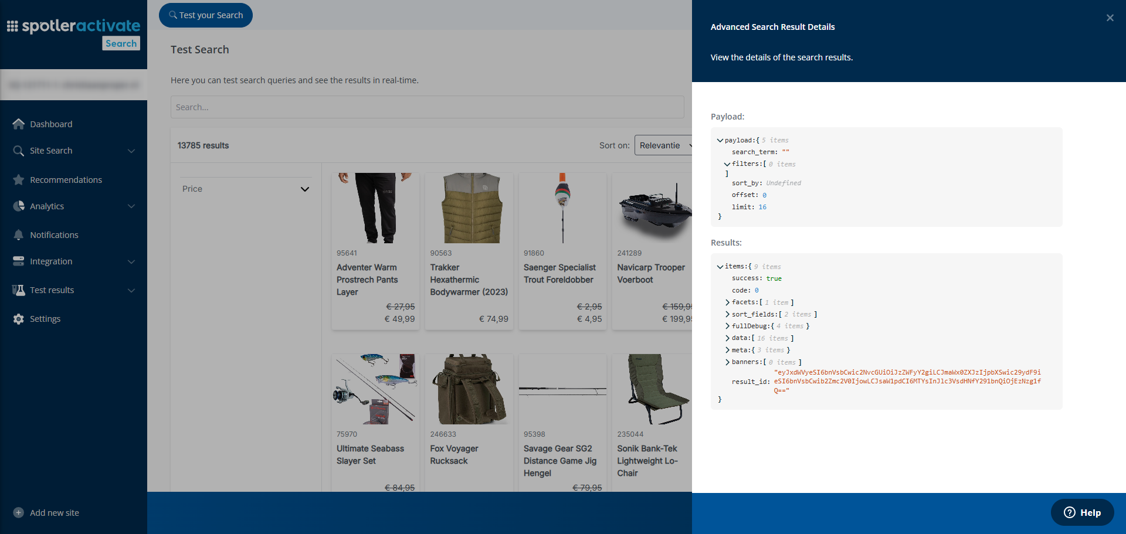Click the sort_by: Undefined value
Image resolution: width=1126 pixels, height=534 pixels.
(x=783, y=183)
